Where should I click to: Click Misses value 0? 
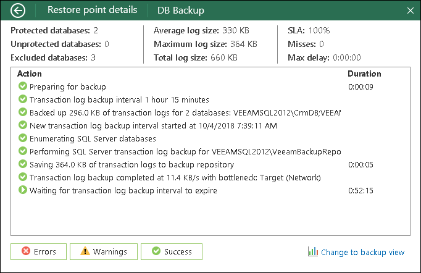tap(322, 44)
